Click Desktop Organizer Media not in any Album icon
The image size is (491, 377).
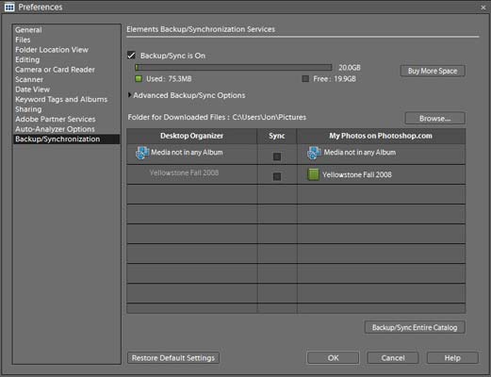(142, 153)
